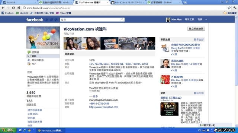Click the other bookmarks folder

pos(230,13)
